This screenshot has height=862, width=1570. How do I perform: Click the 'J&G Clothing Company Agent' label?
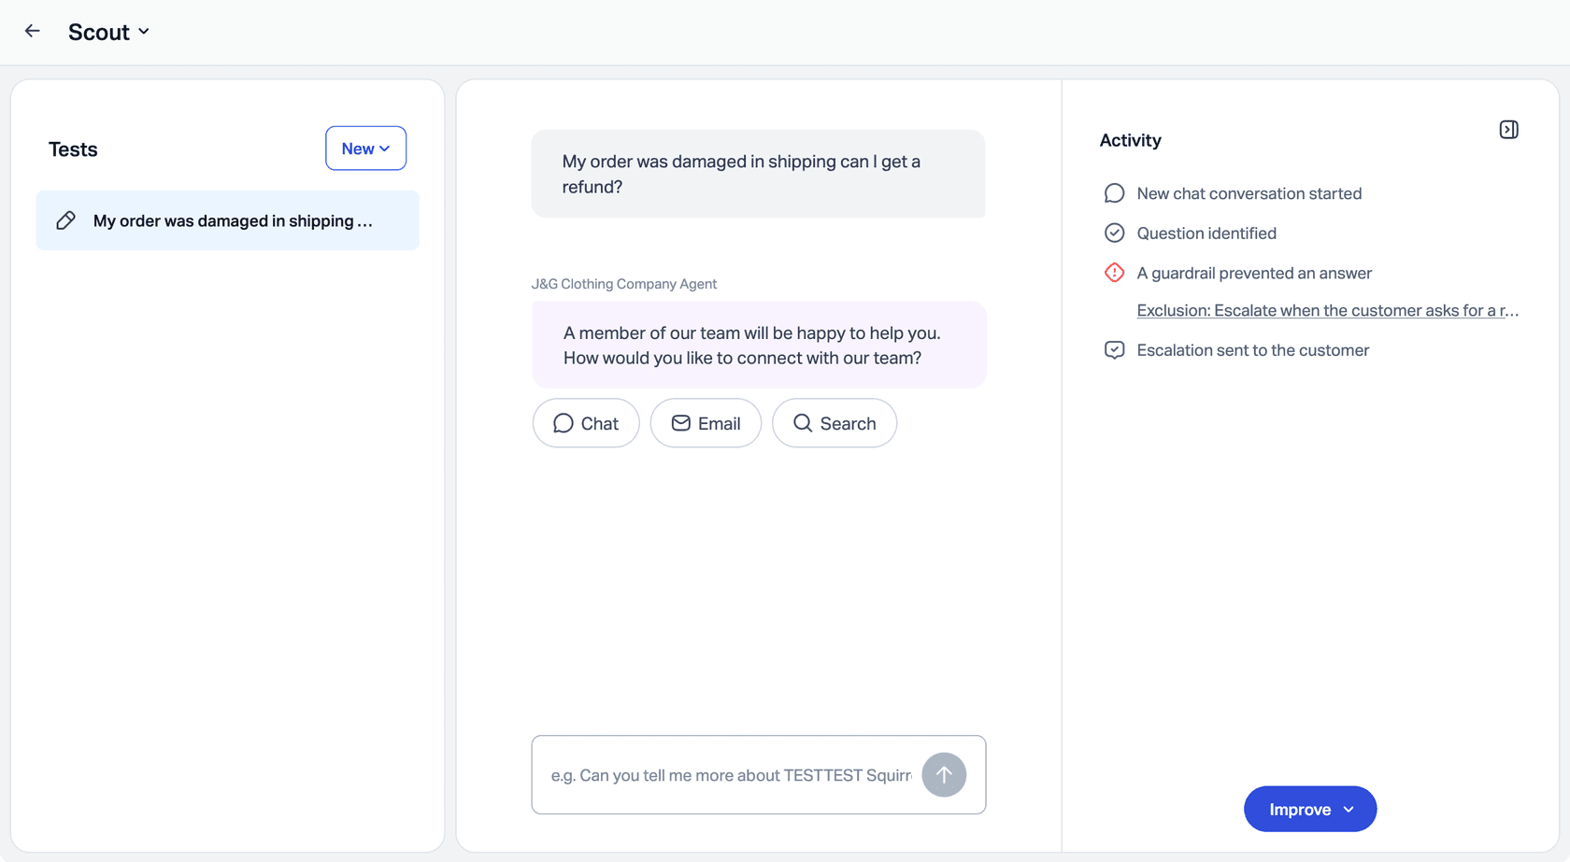point(624,284)
